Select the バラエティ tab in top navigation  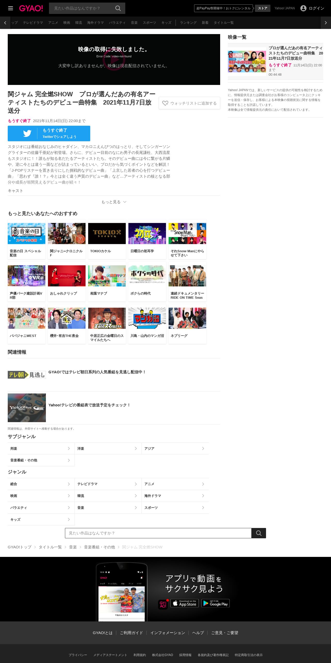[x=117, y=23]
